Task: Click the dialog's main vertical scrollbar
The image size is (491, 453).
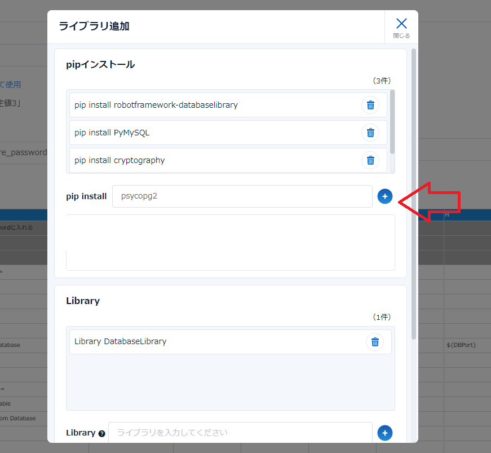Action: [414, 194]
